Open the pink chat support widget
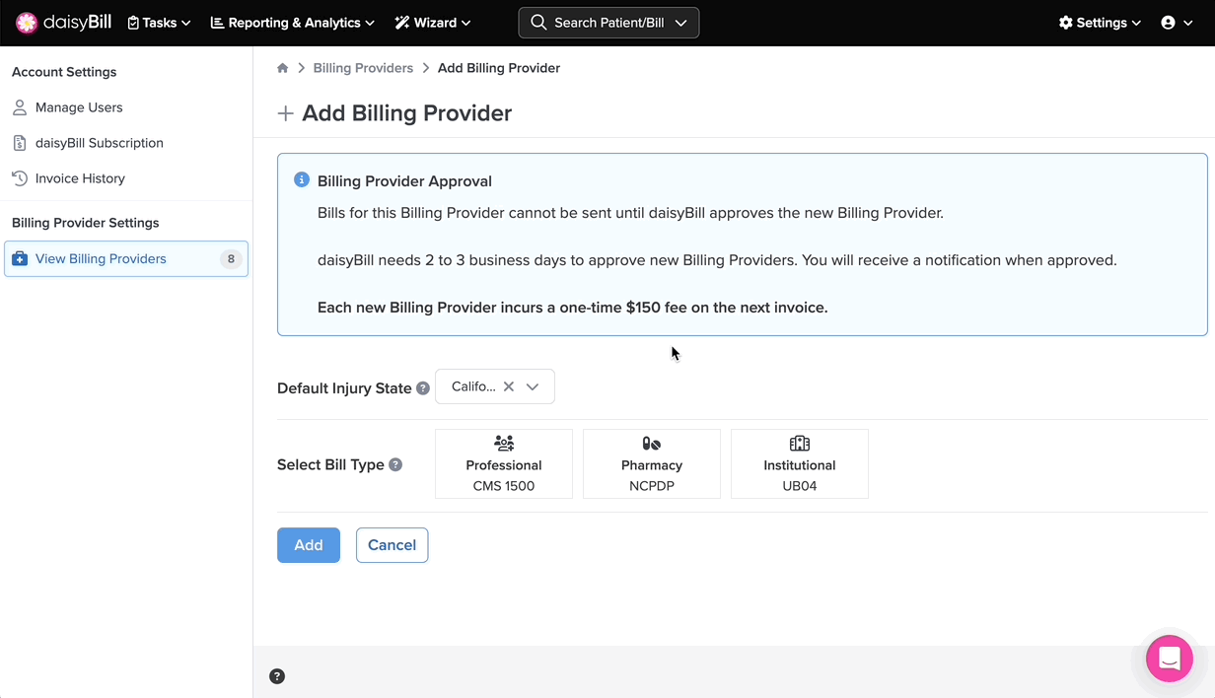 [1169, 658]
